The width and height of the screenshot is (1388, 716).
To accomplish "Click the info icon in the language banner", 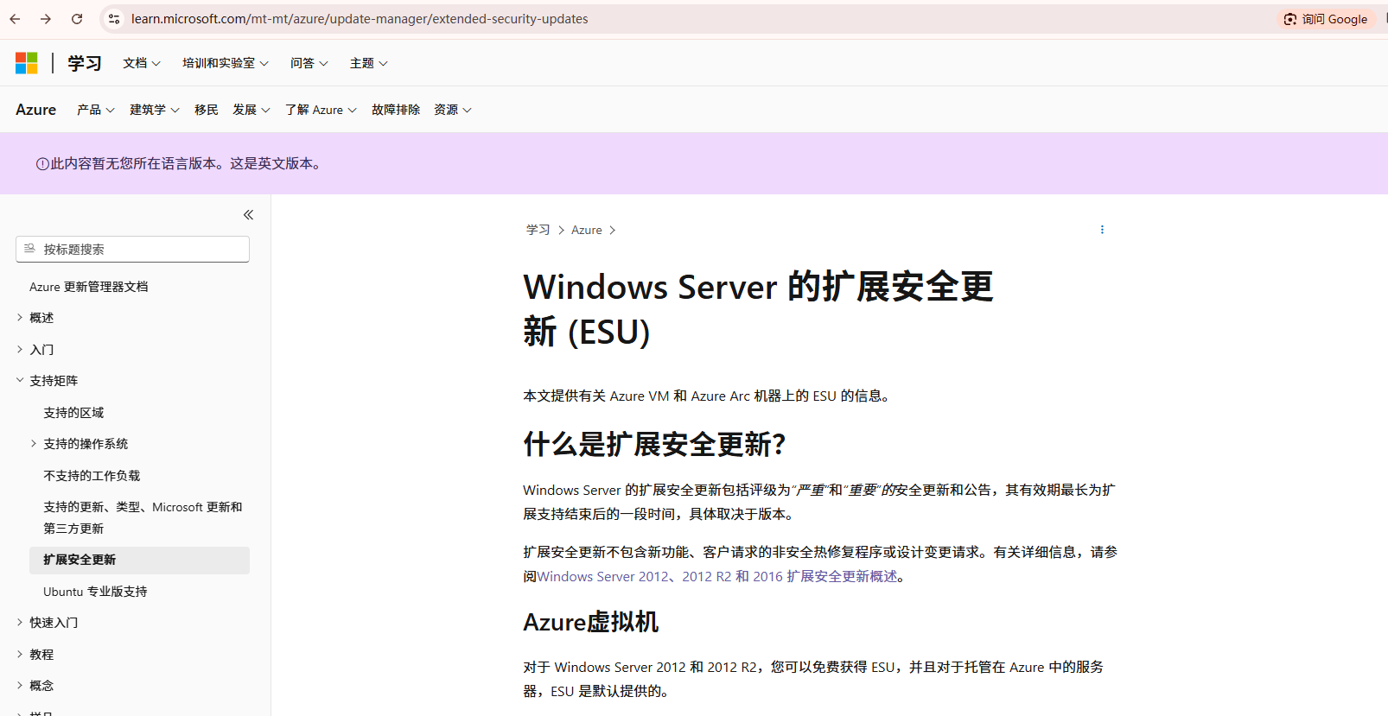I will pyautogui.click(x=42, y=164).
